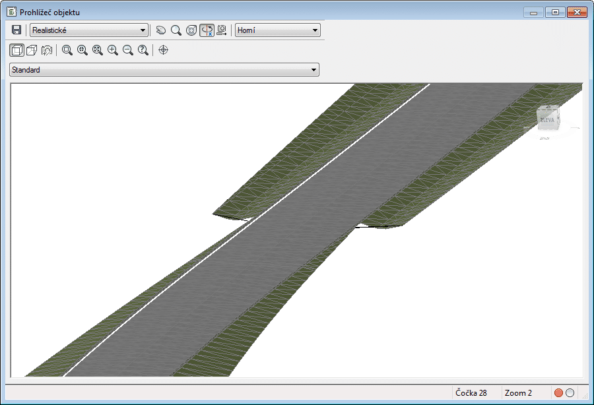Open the Realistické visual style dropdown

tap(89, 30)
